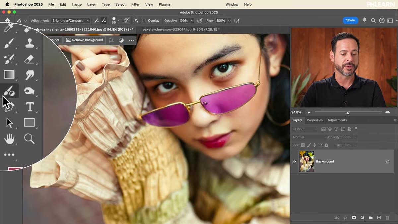Viewport: 398px width, 224px height.
Task: Select the Zoom magnifier tool
Action: point(29,139)
